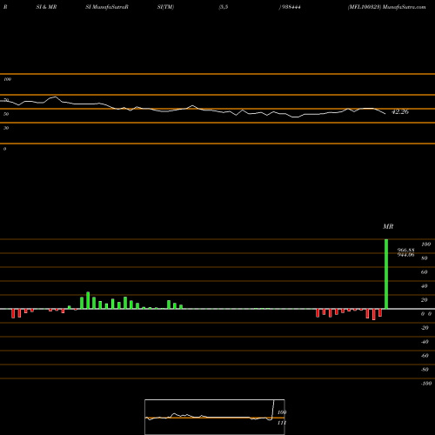The image size is (435, 435).
Task: Click the 938444 header text
Action: [x=291, y=7]
